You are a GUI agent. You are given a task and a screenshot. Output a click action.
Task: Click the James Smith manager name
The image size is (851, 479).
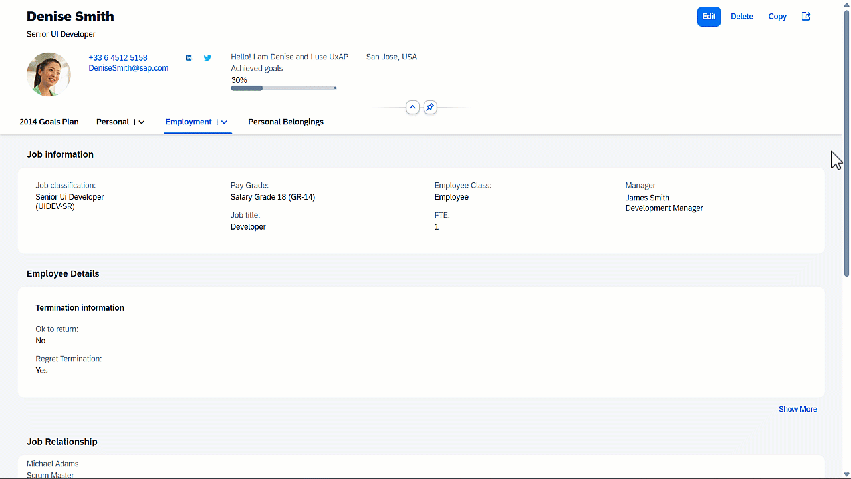[647, 198]
